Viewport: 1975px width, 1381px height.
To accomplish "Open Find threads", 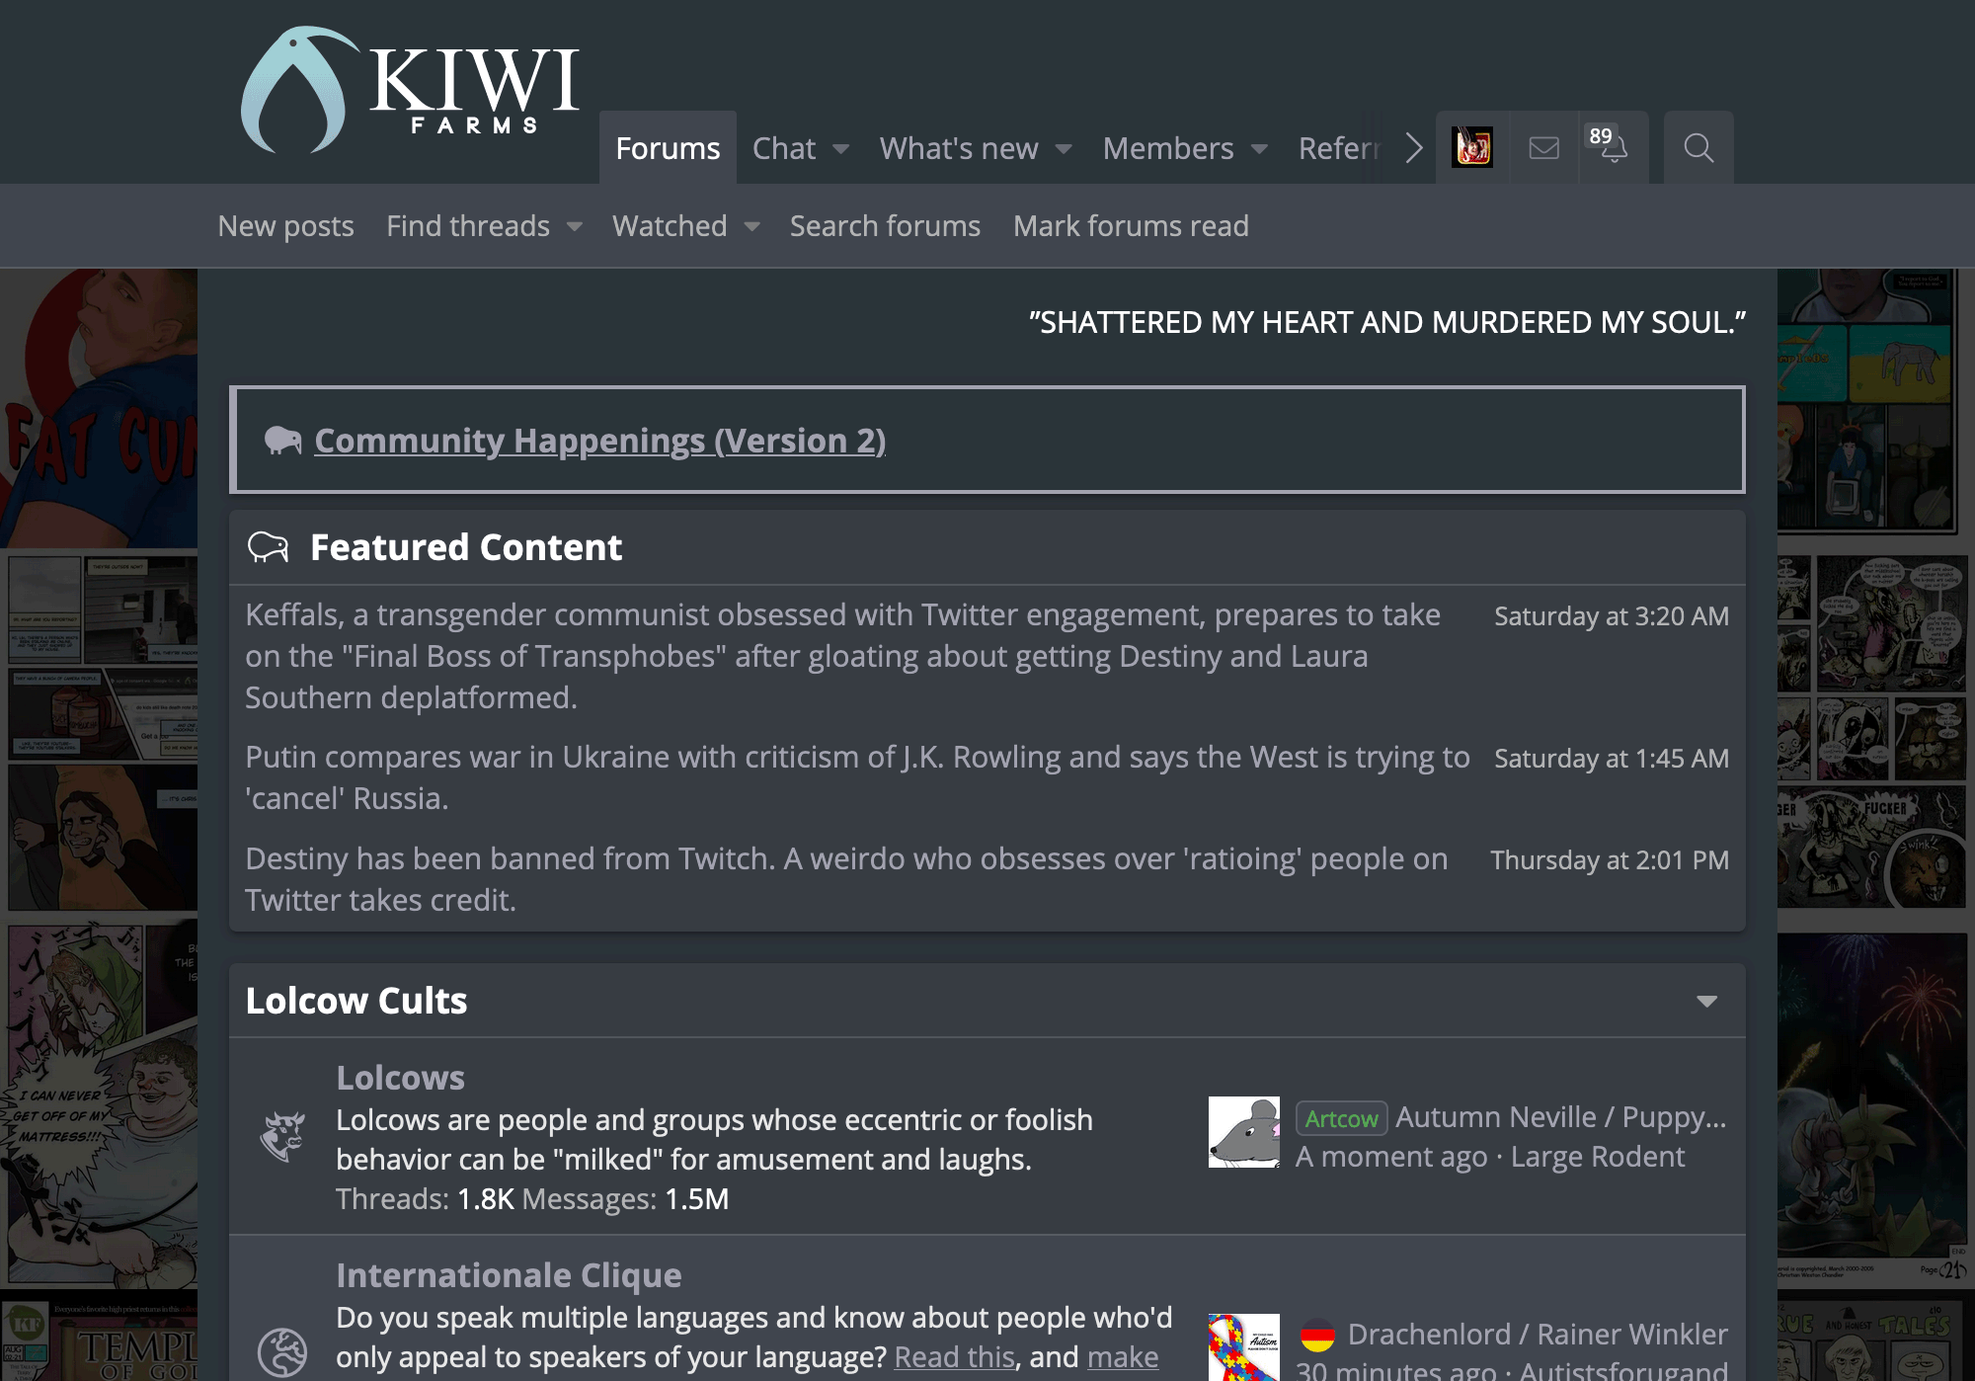I will [468, 226].
